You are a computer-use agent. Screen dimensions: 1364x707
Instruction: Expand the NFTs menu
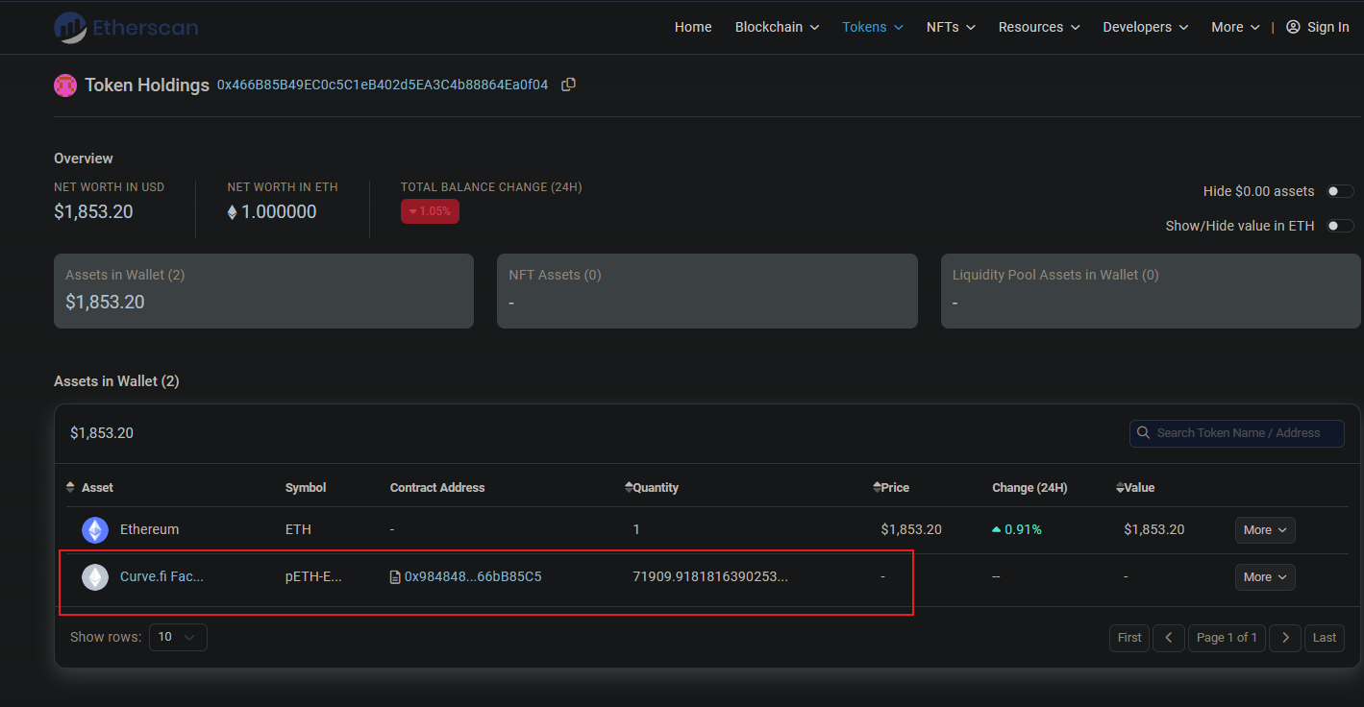[x=951, y=27]
